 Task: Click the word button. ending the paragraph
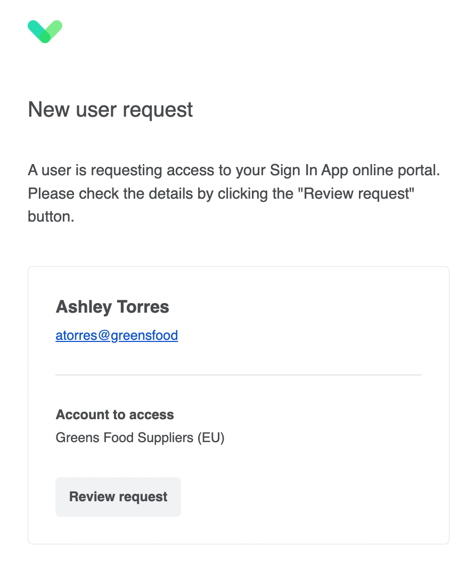(x=51, y=217)
